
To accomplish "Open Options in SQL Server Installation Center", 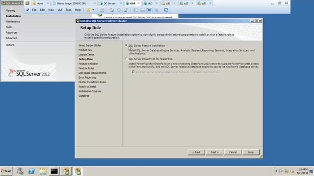I will (x=10, y=45).
